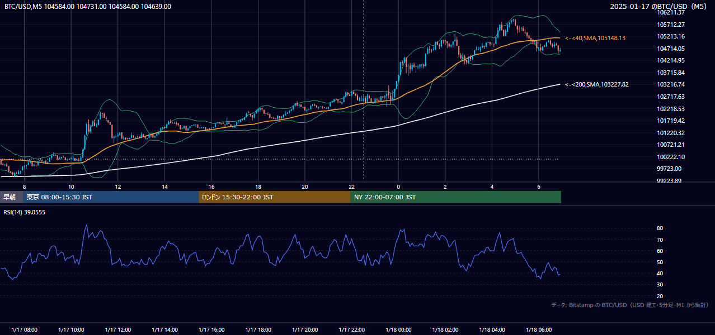The width and height of the screenshot is (715, 335).
Task: Click price axis value 101719.42
Action: coord(671,121)
